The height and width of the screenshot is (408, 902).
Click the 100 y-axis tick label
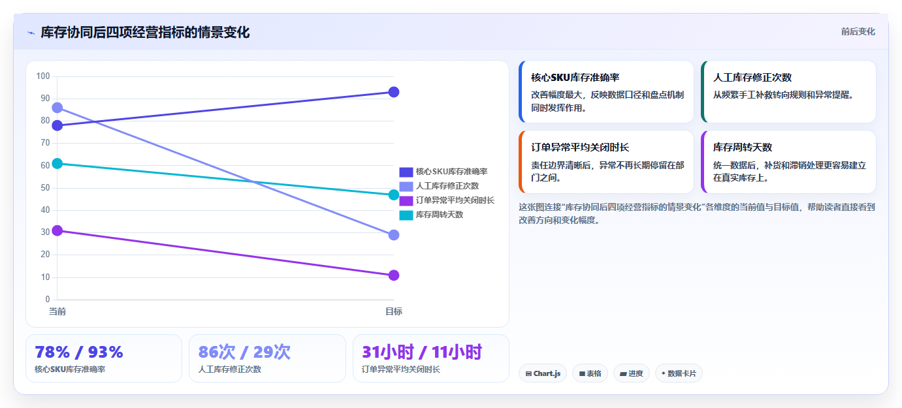click(43, 76)
